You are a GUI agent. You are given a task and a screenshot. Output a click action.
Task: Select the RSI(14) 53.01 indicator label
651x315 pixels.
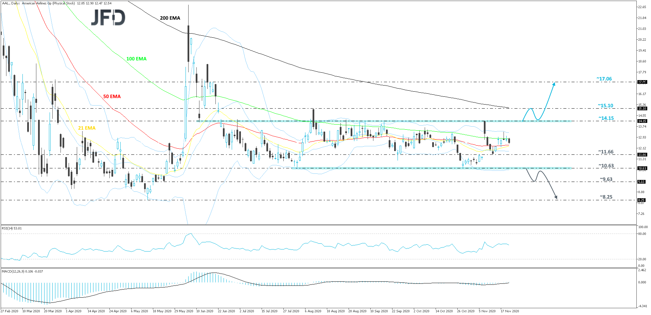pos(12,228)
